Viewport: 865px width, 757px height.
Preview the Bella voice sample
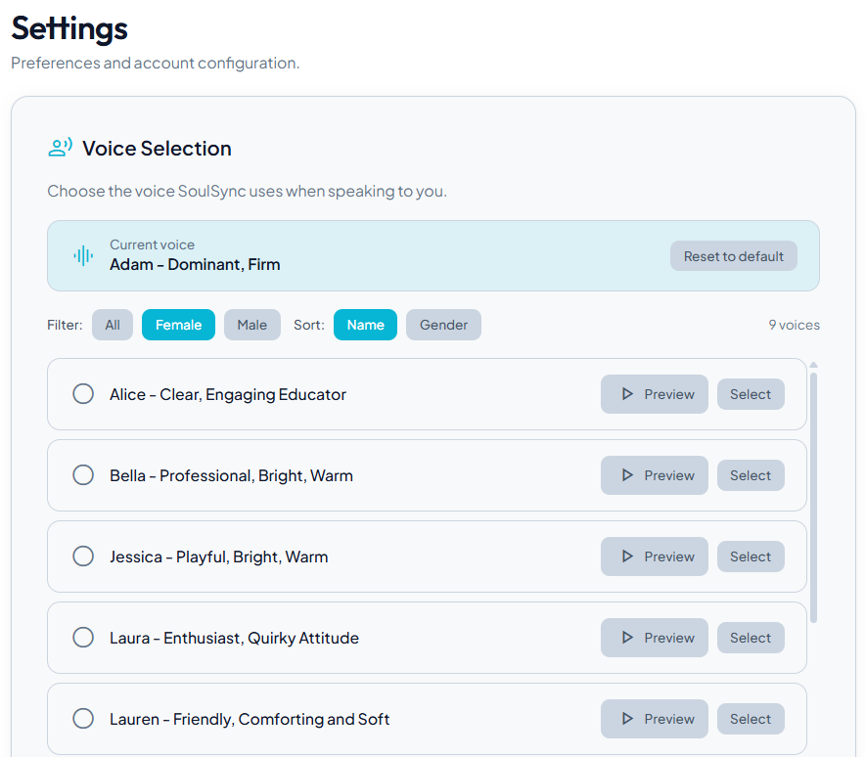click(x=654, y=475)
